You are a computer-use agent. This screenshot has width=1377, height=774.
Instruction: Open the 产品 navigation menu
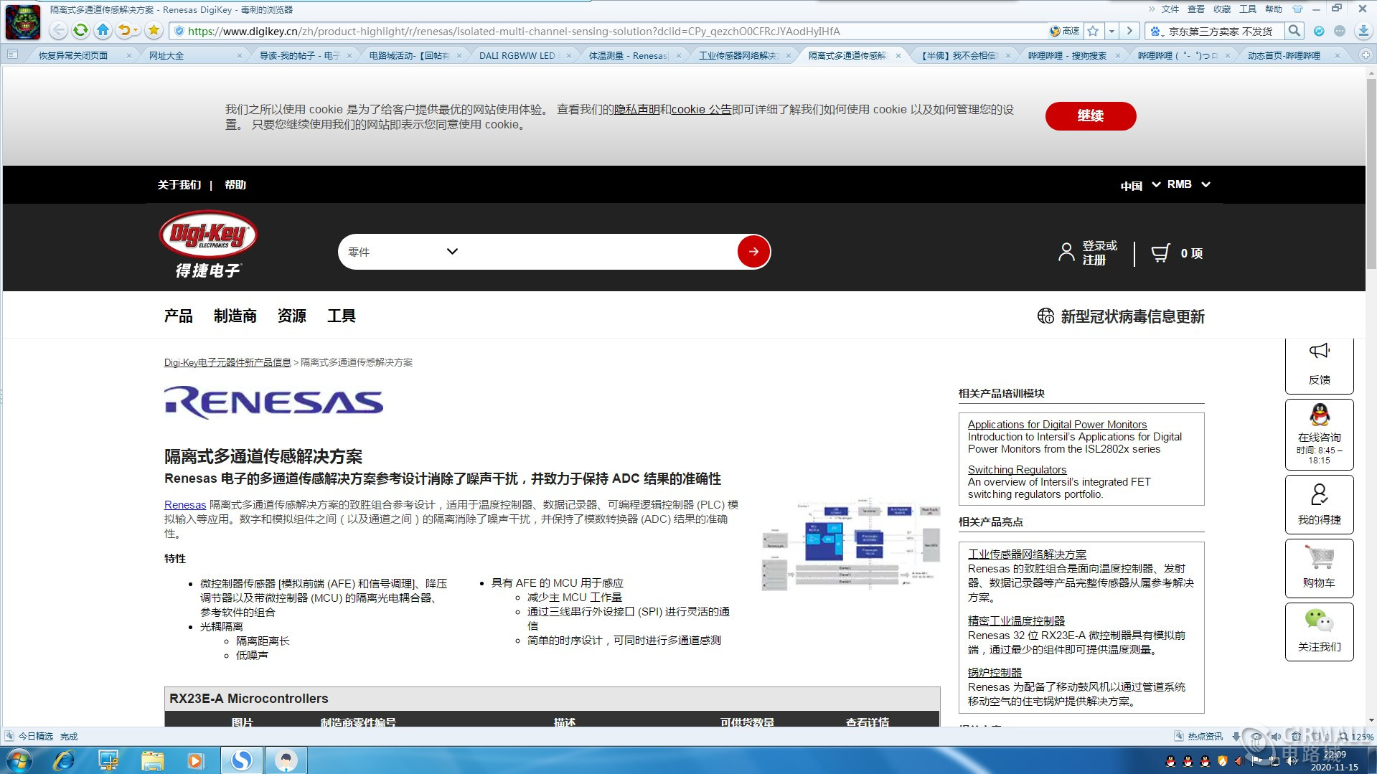[178, 316]
